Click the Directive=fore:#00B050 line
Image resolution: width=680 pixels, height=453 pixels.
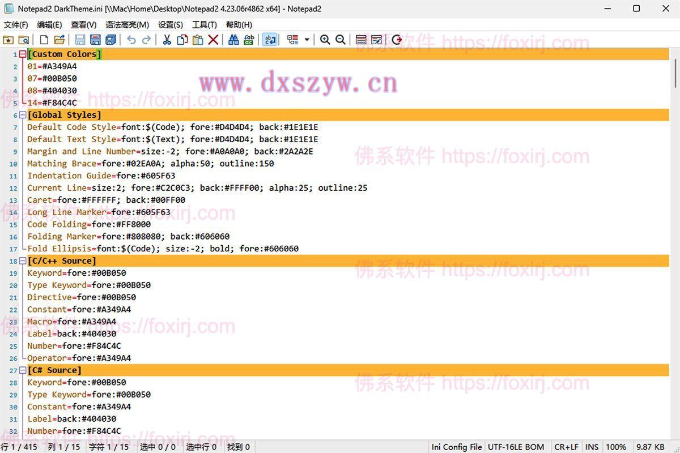(x=82, y=297)
